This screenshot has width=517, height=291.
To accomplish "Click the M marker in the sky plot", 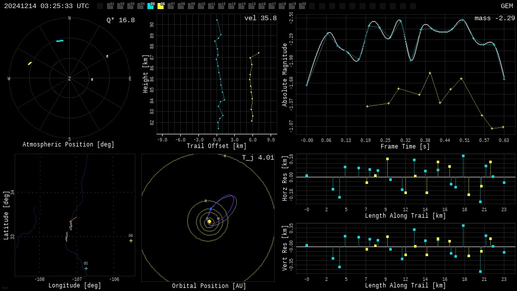I will pos(92,80).
